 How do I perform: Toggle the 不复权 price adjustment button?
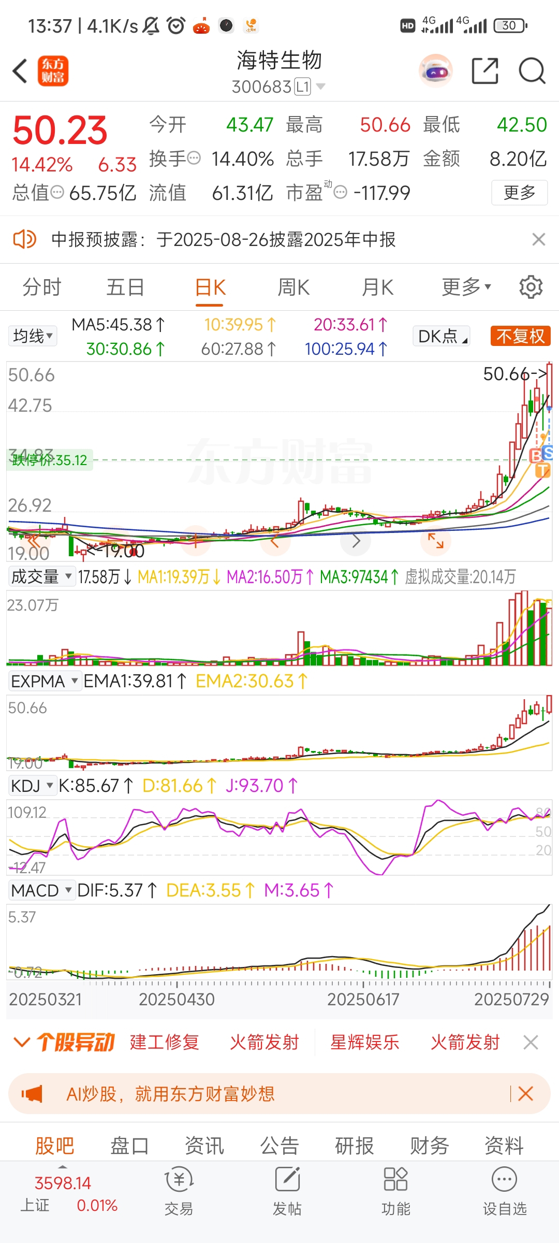pos(520,336)
